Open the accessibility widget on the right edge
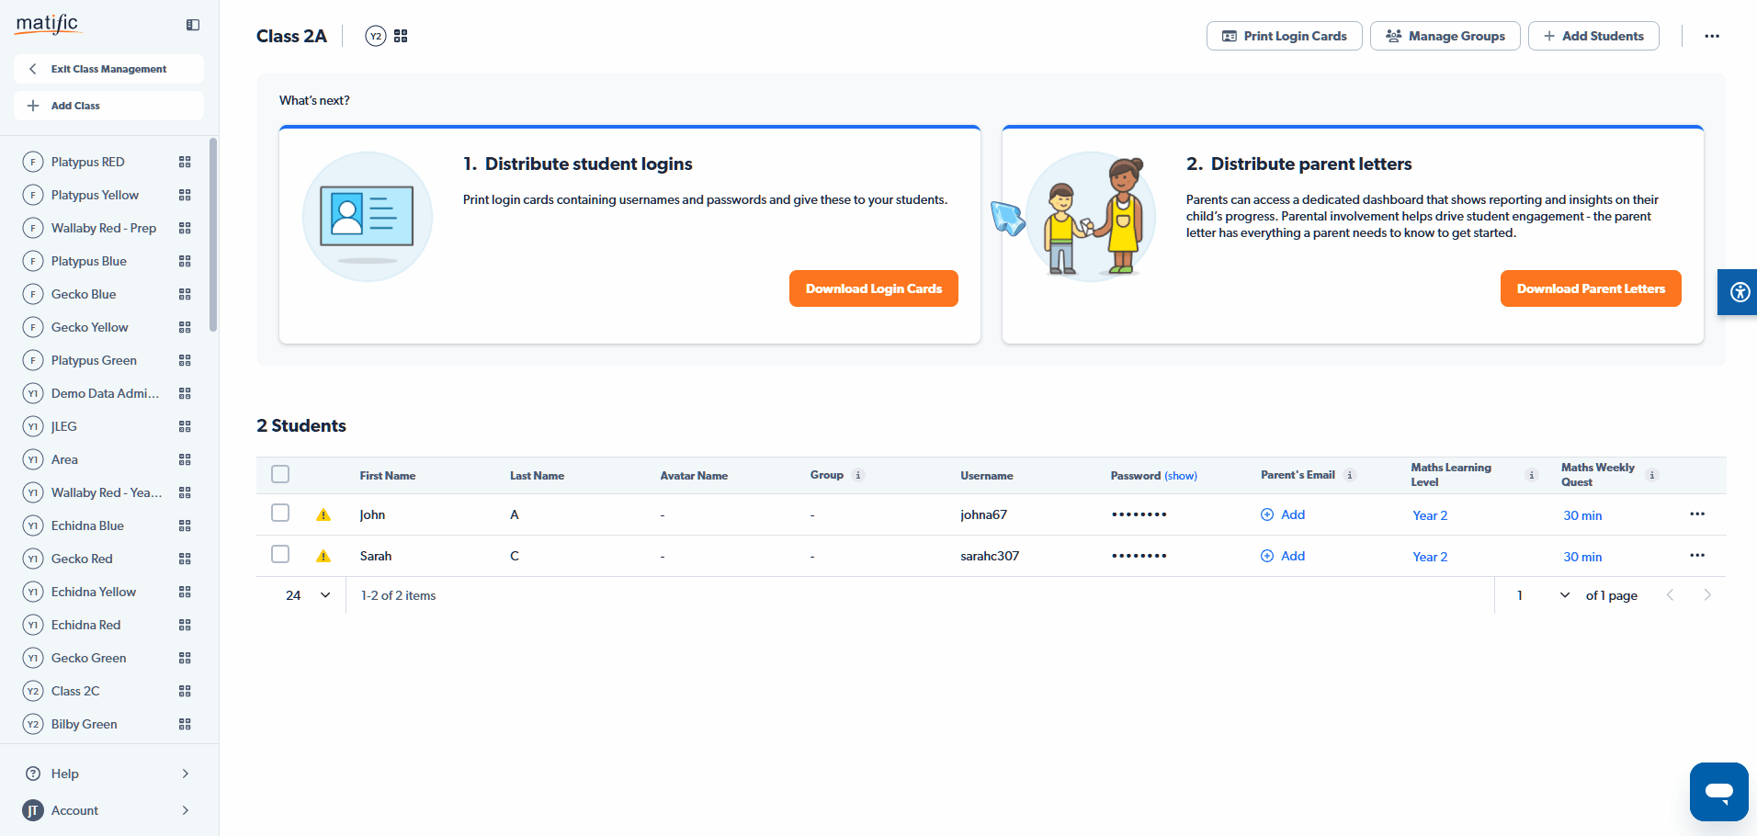 click(x=1738, y=292)
